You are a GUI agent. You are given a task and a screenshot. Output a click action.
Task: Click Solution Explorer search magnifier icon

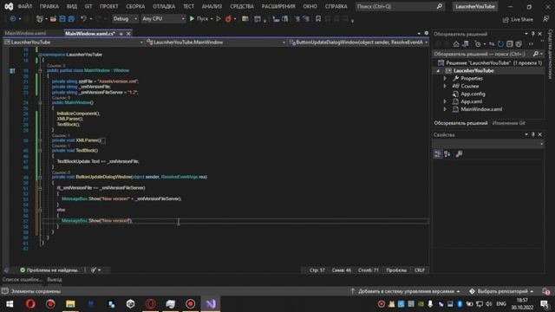pyautogui.click(x=536, y=54)
